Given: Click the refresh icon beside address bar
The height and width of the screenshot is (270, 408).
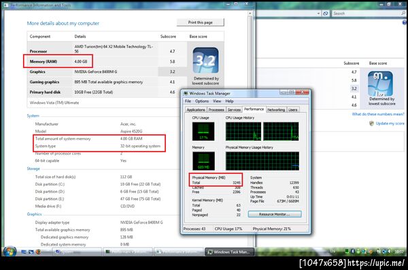Looking at the screenshot, I should pos(326,14).
